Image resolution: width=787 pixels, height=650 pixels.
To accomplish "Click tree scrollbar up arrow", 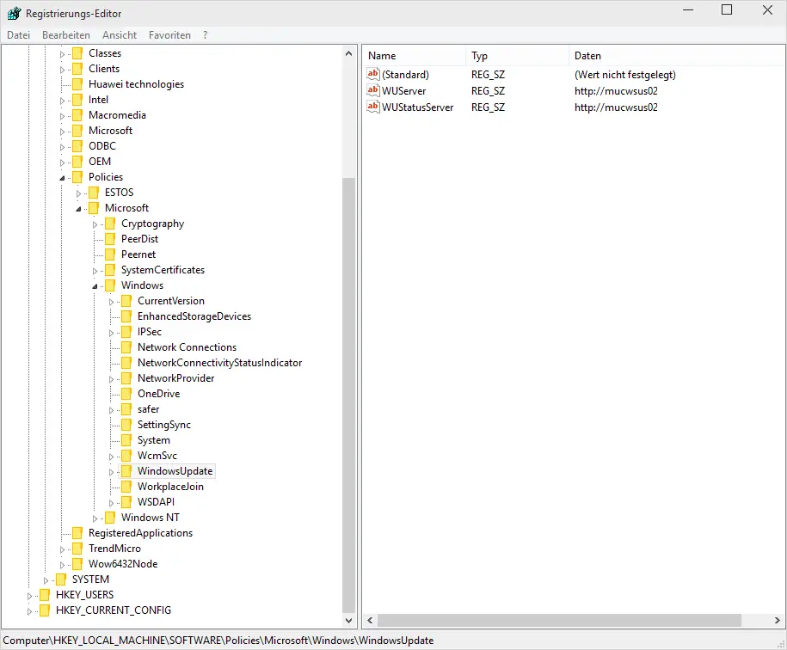I will click(x=349, y=53).
